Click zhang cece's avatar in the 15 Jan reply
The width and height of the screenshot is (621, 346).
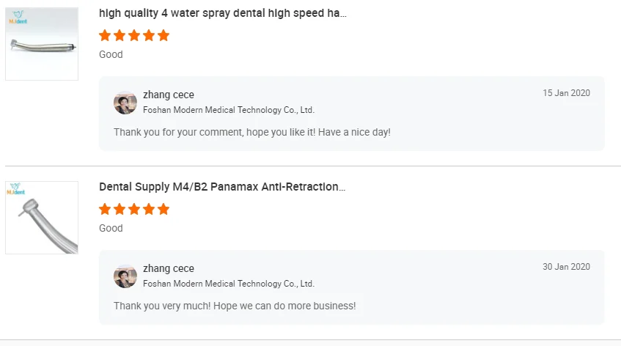tap(125, 103)
